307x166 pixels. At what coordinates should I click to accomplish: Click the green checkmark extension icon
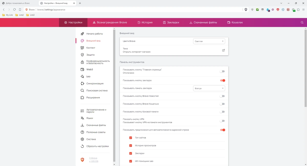tap(258, 9)
